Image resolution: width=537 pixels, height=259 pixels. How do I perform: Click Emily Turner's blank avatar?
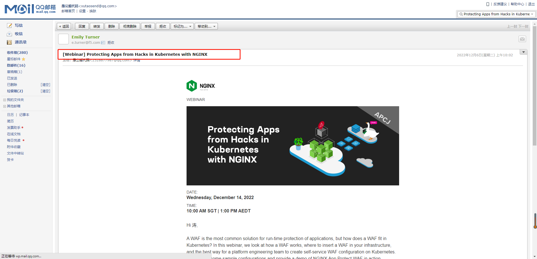click(63, 39)
